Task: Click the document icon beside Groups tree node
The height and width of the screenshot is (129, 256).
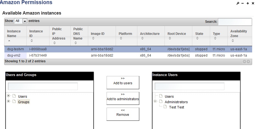Action: pos(14,101)
